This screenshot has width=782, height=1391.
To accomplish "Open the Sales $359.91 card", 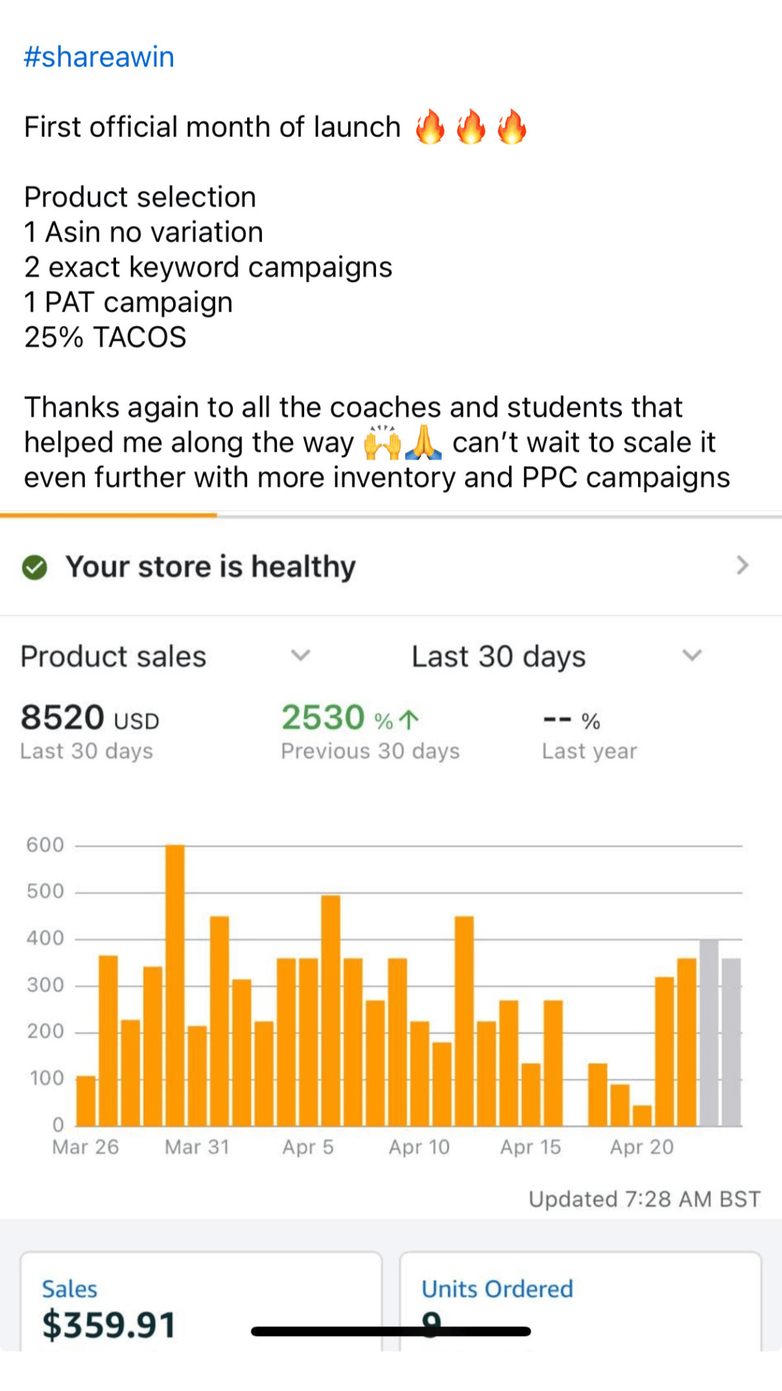I will click(x=201, y=1301).
